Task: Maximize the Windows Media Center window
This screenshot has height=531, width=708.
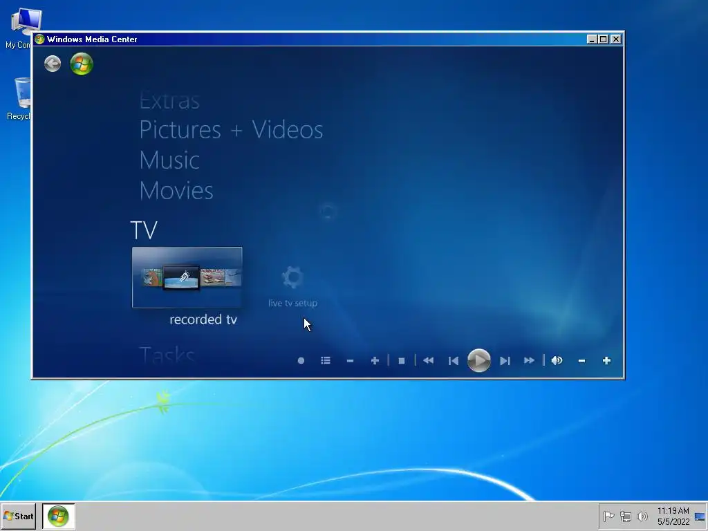Action: coord(604,39)
